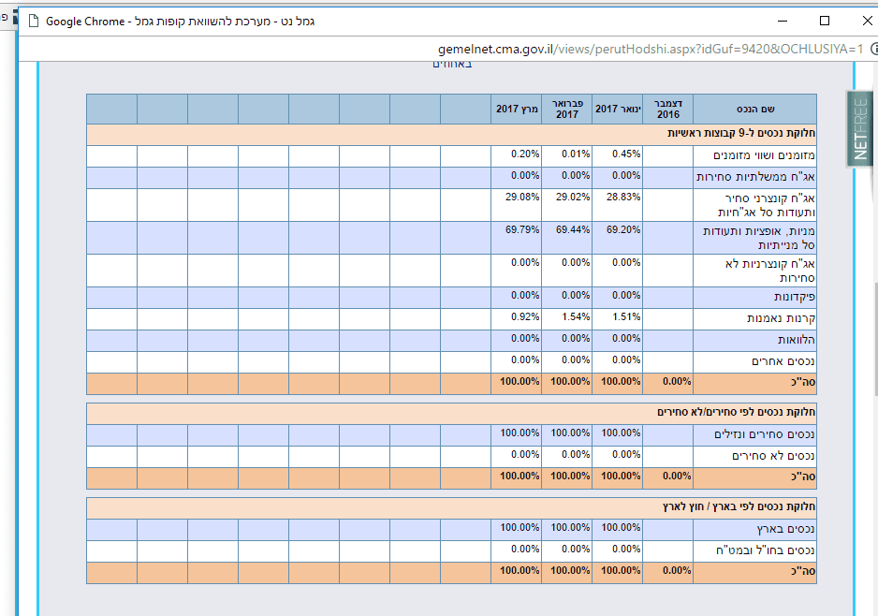Select row label מזומנים ושווי מזומנים
The image size is (878, 616).
point(764,155)
